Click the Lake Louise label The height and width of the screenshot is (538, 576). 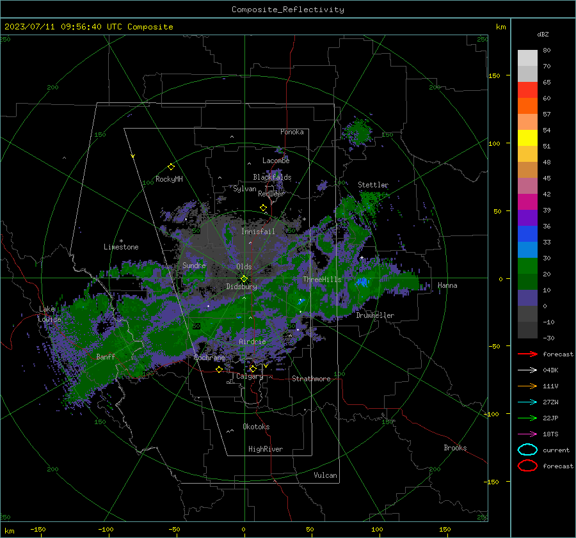point(49,314)
